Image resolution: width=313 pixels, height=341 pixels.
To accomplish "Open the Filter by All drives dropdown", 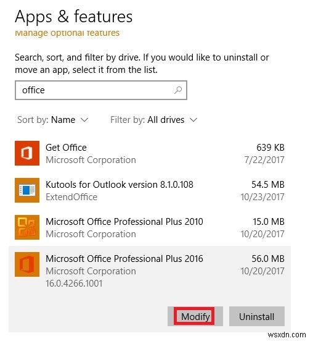I will [154, 120].
